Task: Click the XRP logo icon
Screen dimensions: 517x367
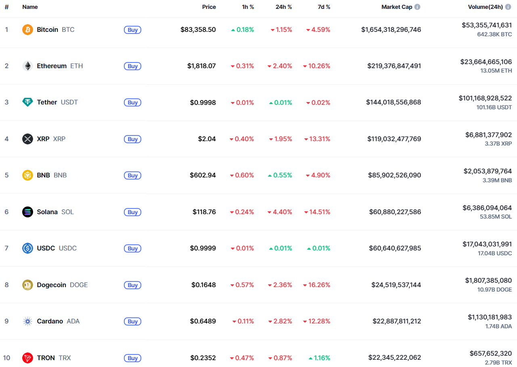Action: point(27,139)
